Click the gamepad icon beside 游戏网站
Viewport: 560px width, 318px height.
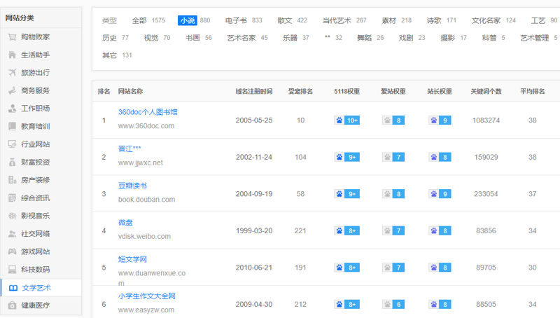coord(12,251)
